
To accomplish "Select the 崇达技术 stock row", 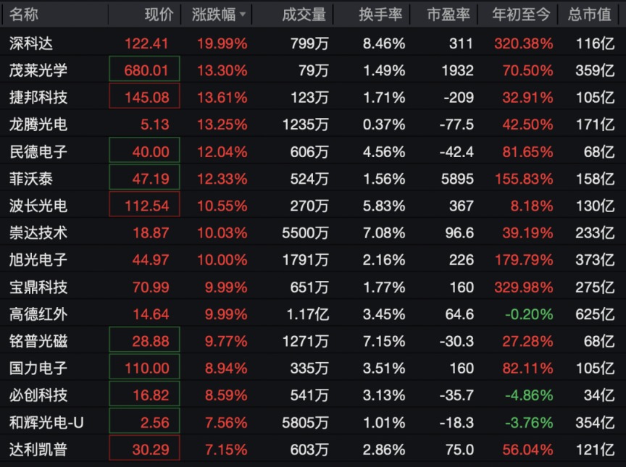I will point(313,232).
